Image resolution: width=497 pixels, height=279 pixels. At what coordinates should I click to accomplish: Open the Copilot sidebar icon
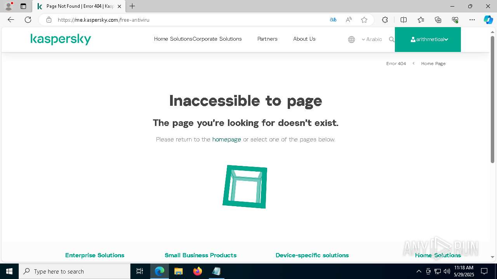pyautogui.click(x=488, y=20)
